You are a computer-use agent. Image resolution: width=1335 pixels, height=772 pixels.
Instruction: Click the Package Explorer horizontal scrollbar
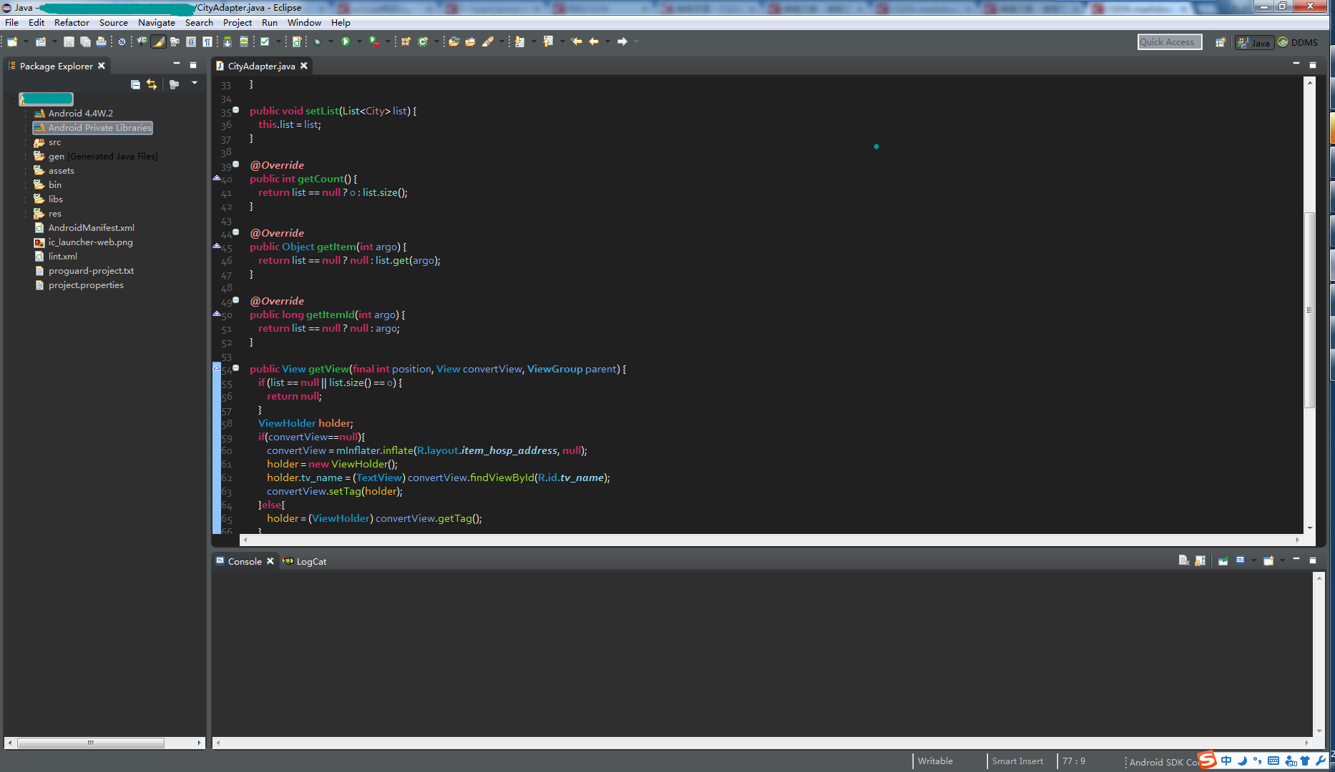(91, 743)
